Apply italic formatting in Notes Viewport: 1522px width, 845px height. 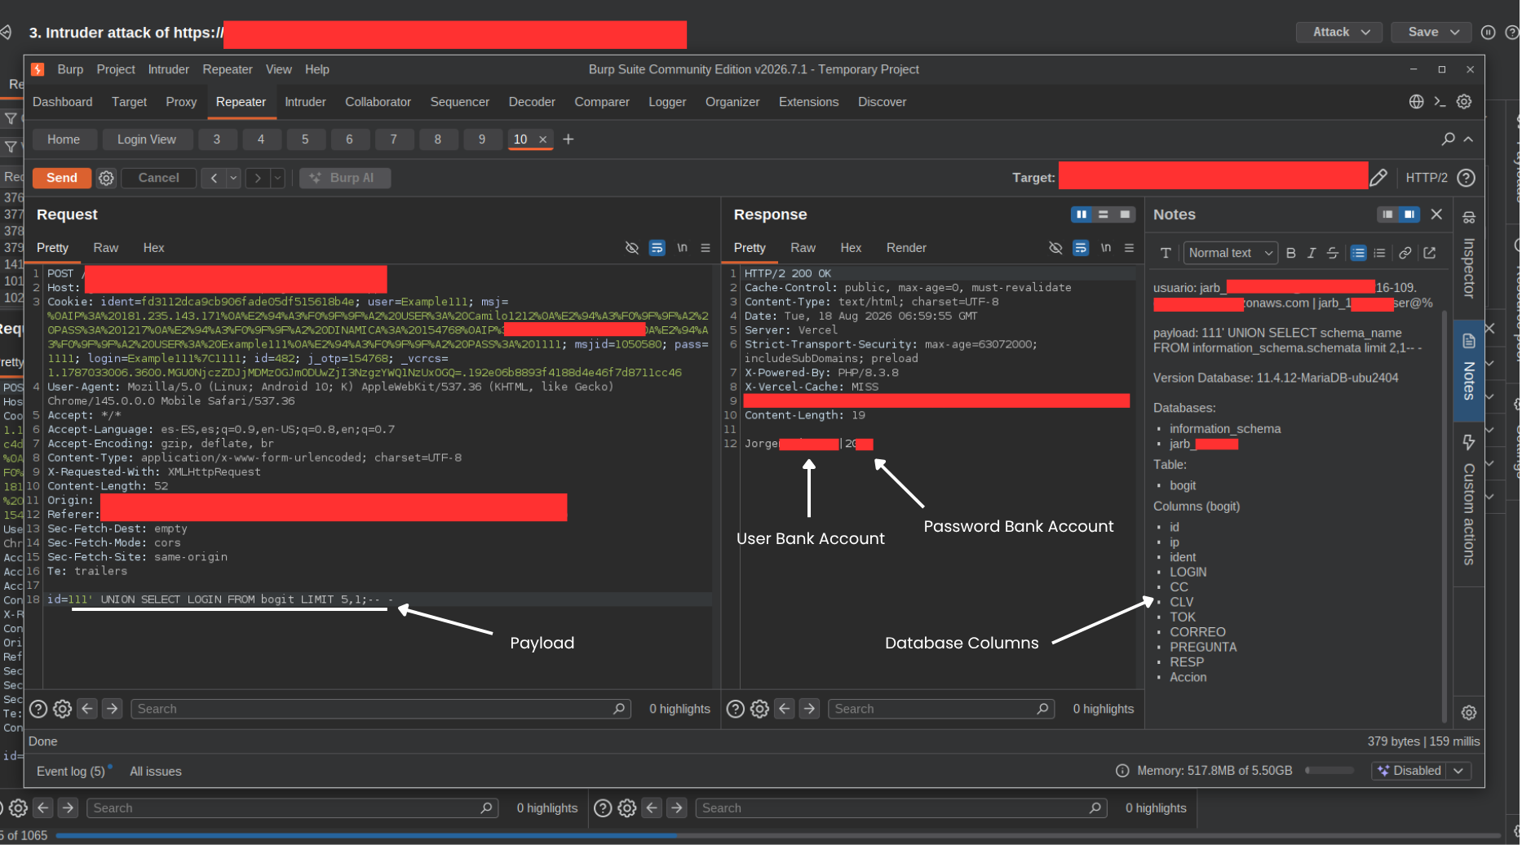click(1312, 253)
